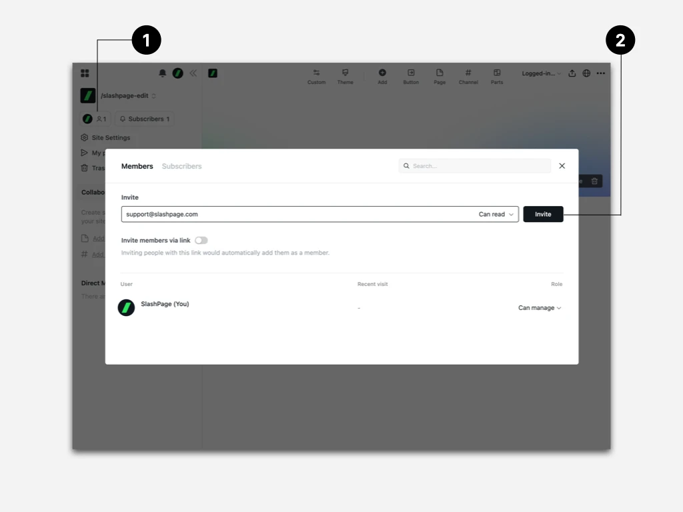Click the hash channel icon in sidebar
This screenshot has width=683, height=512.
click(85, 254)
